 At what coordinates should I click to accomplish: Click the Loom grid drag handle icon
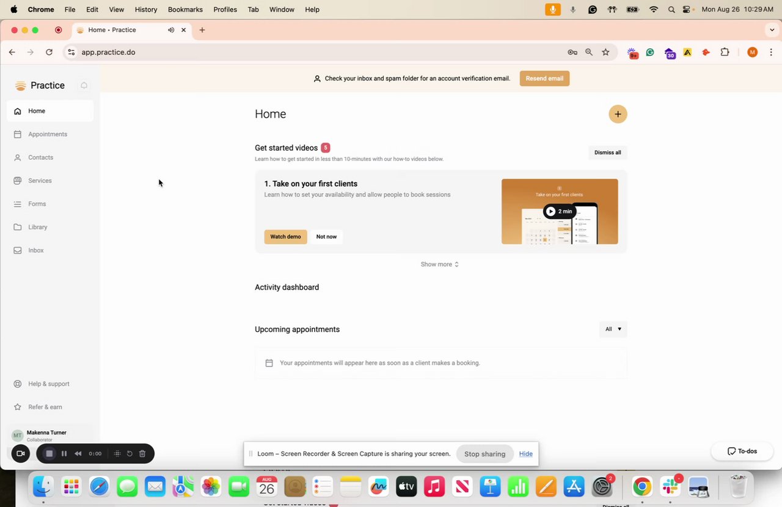coord(117,453)
